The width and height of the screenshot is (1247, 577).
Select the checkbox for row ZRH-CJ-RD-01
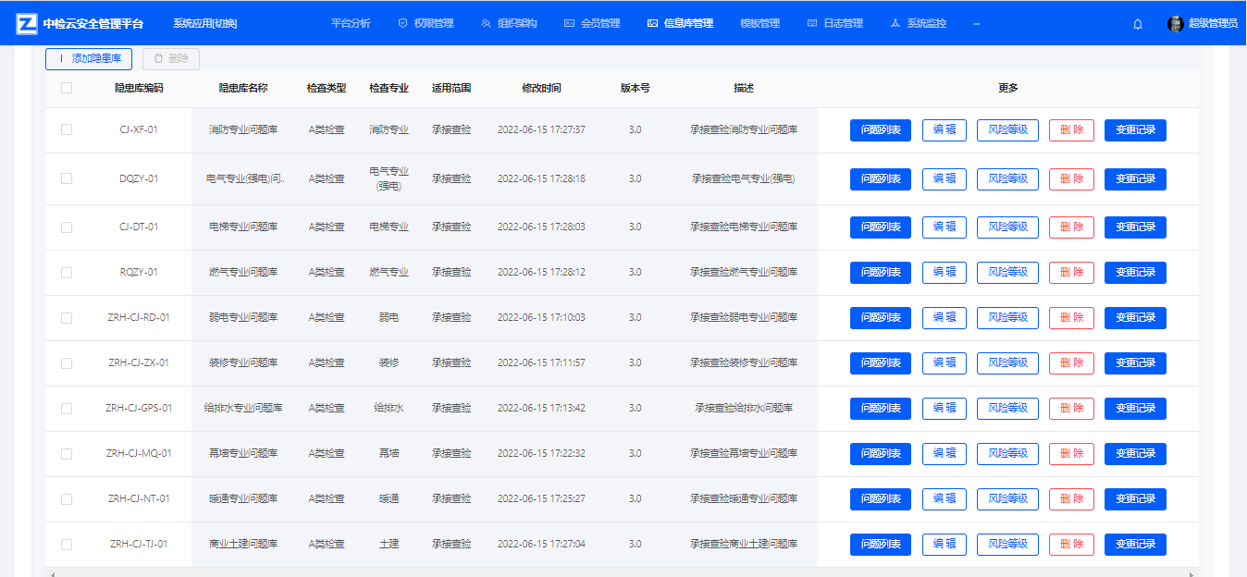67,318
